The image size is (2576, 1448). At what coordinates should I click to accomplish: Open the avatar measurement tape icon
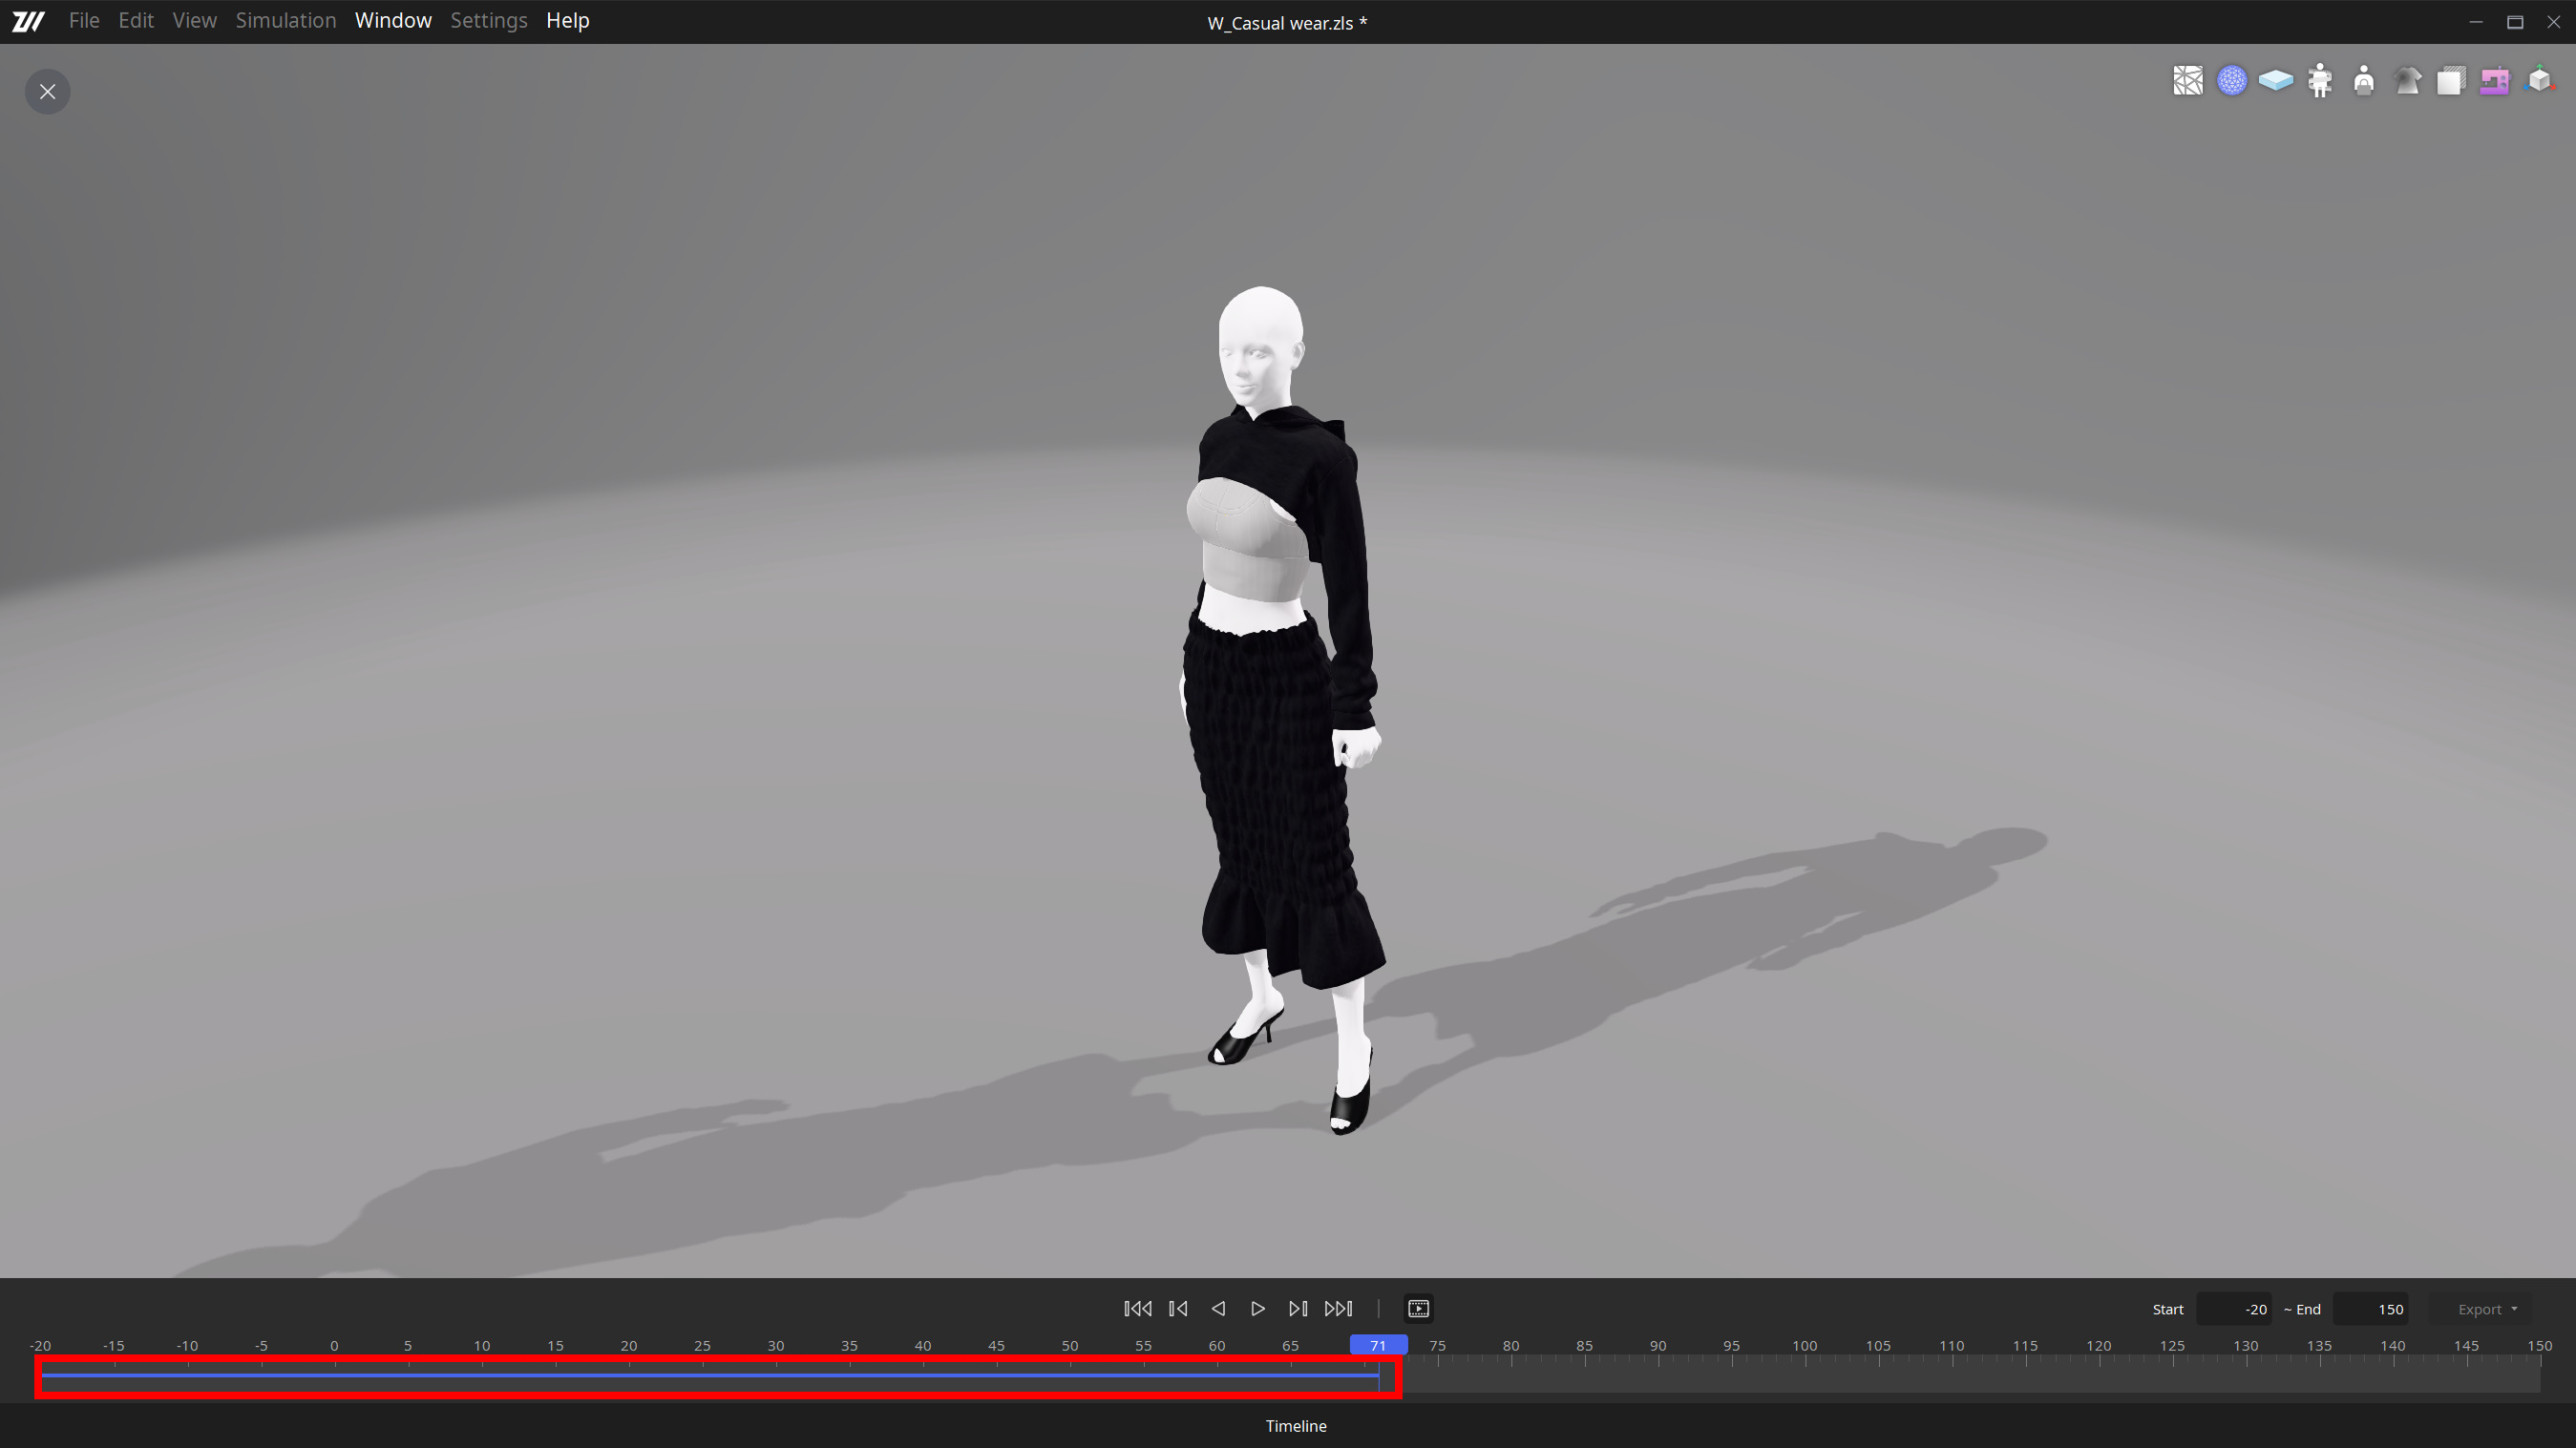click(2319, 81)
